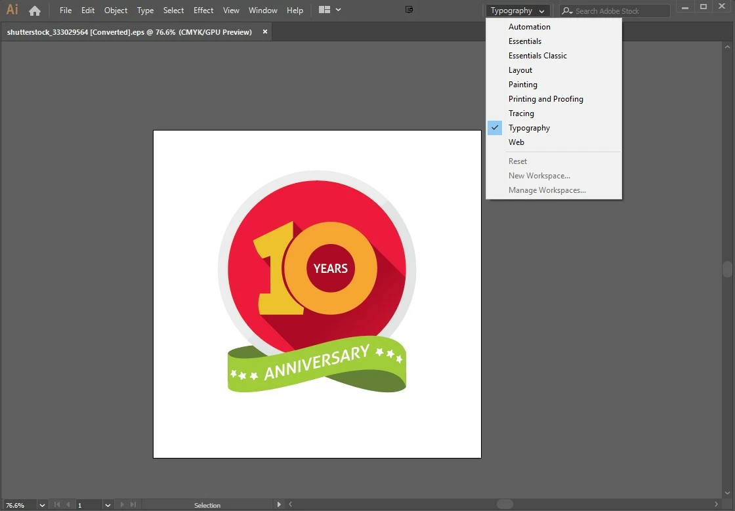This screenshot has height=511, width=735.
Task: Click the GPU performance icon in menu bar
Action: pos(409,9)
